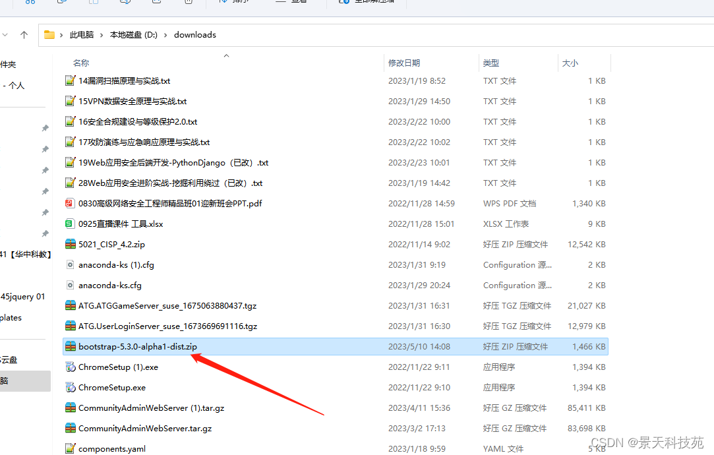Click the icon of 16安全合规建设与等级保护2.0.txt
This screenshot has width=714, height=455.
point(70,121)
